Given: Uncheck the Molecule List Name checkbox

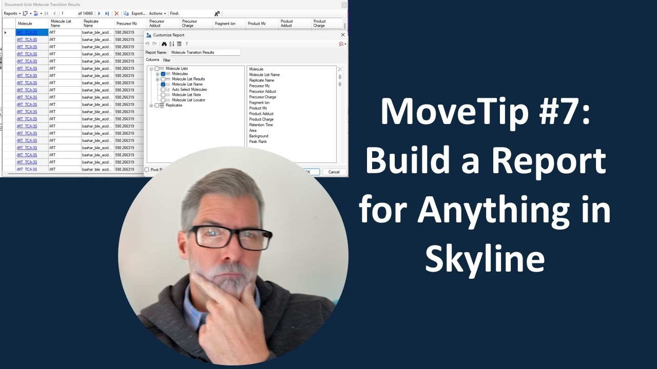Looking at the screenshot, I should coord(163,84).
